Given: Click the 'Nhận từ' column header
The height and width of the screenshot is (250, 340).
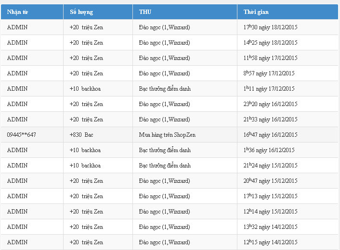Looking at the screenshot, I should click(x=17, y=12).
